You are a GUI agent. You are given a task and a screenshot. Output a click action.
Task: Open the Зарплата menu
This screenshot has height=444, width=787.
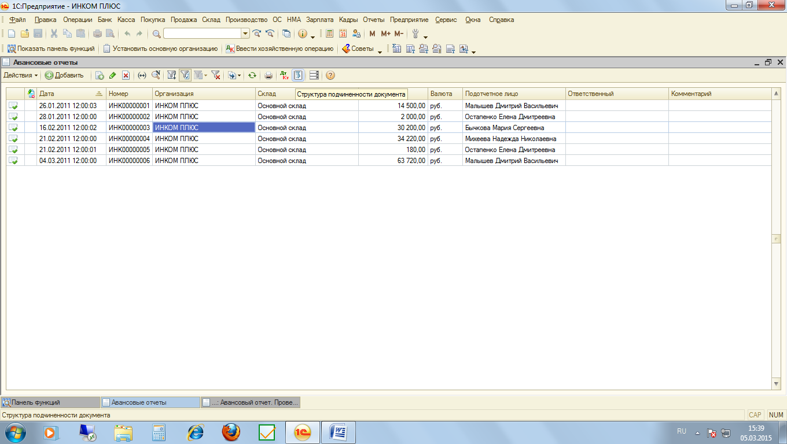tap(319, 20)
